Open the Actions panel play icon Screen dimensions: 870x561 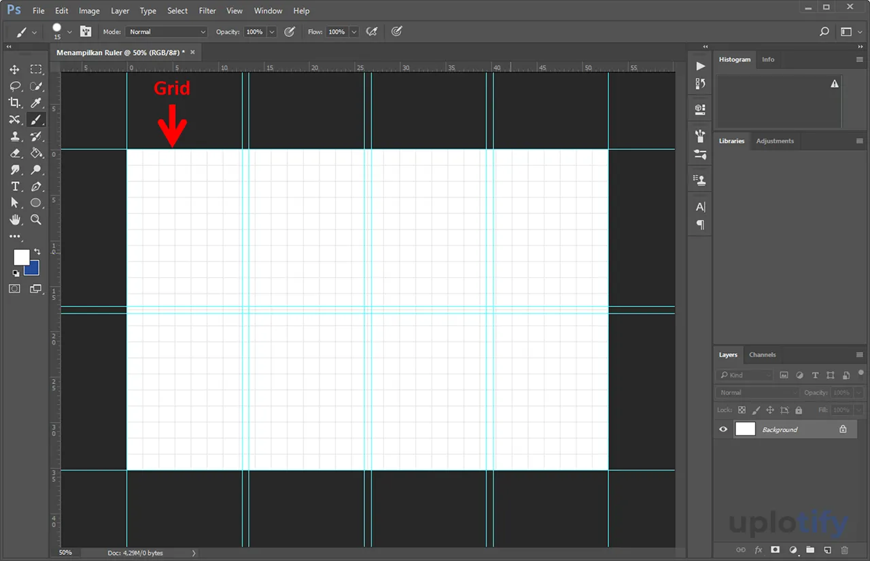click(700, 66)
